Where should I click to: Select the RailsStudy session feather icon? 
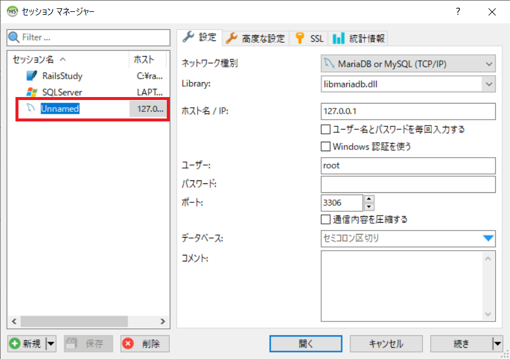(31, 76)
